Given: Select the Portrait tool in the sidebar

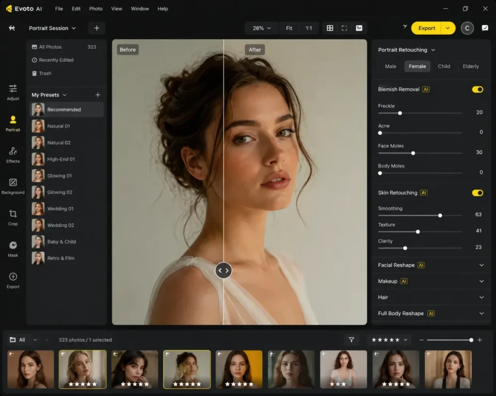Looking at the screenshot, I should [x=13, y=123].
